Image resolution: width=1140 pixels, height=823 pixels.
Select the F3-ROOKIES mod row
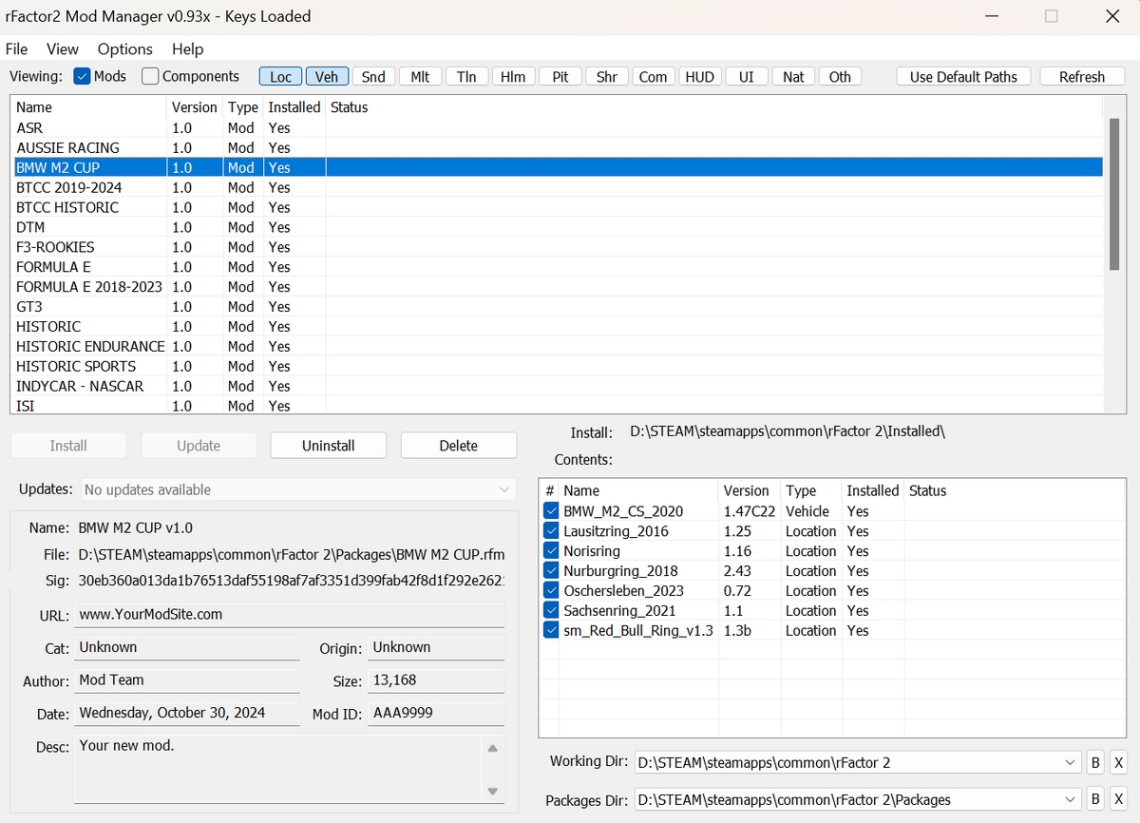tap(557, 247)
